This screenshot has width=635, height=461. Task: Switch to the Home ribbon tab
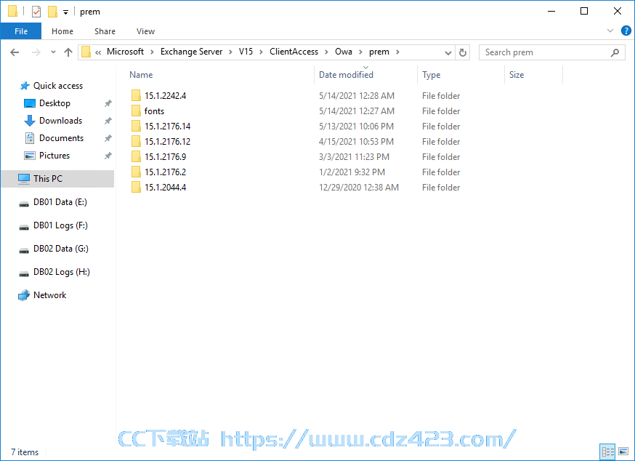pyautogui.click(x=62, y=31)
